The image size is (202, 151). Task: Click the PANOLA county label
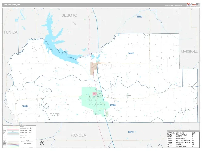(x=78, y=135)
